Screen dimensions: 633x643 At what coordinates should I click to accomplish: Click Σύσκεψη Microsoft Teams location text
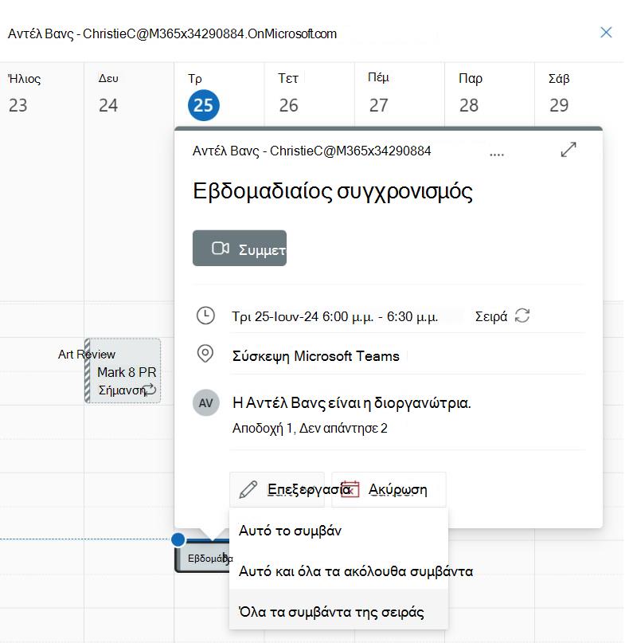point(315,356)
